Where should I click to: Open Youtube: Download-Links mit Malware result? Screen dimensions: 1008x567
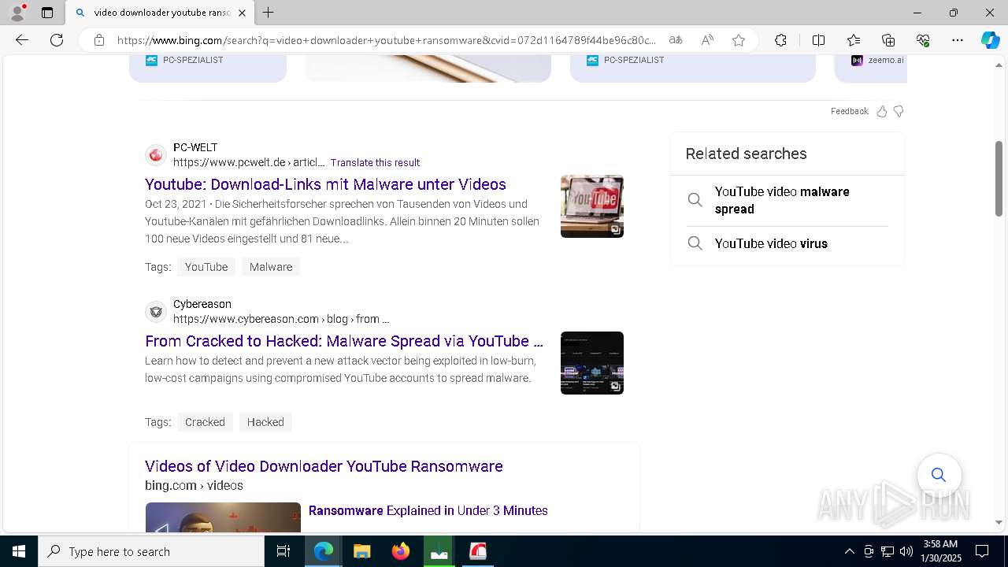click(x=325, y=184)
